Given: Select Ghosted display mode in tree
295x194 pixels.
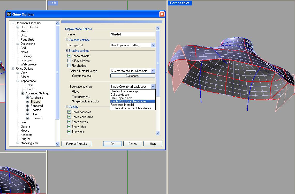Looking at the screenshot, I should coord(36,110).
